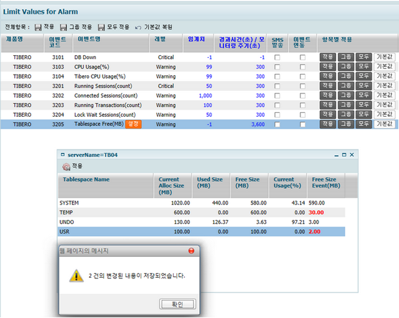Image resolution: width=399 pixels, height=318 pixels.
Task: Click the orange 설정 button on Tablespace Free row
Action: [134, 124]
